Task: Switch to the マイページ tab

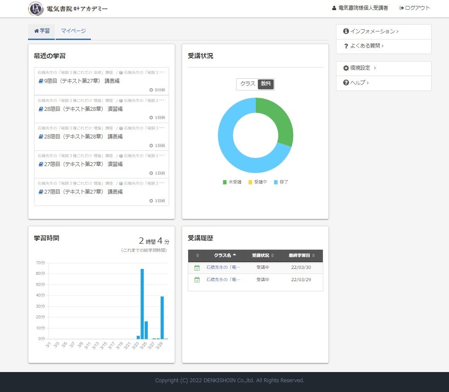Action: (73, 31)
